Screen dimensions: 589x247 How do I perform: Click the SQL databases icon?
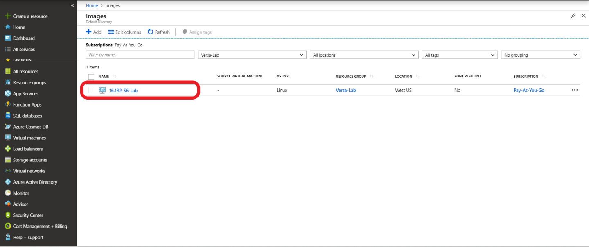tap(7, 116)
